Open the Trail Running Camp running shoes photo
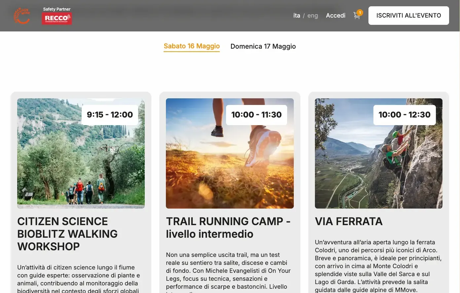460x293 pixels. [x=230, y=153]
